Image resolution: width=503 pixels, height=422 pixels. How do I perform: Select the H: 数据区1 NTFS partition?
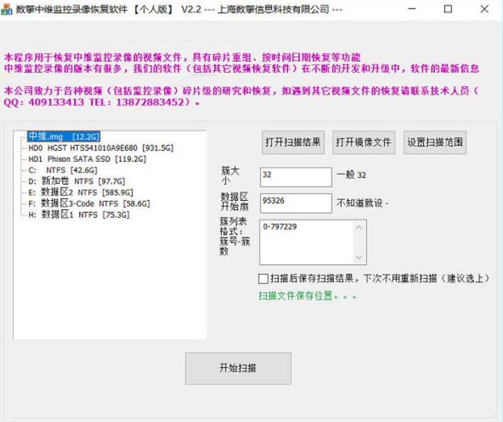coord(79,215)
